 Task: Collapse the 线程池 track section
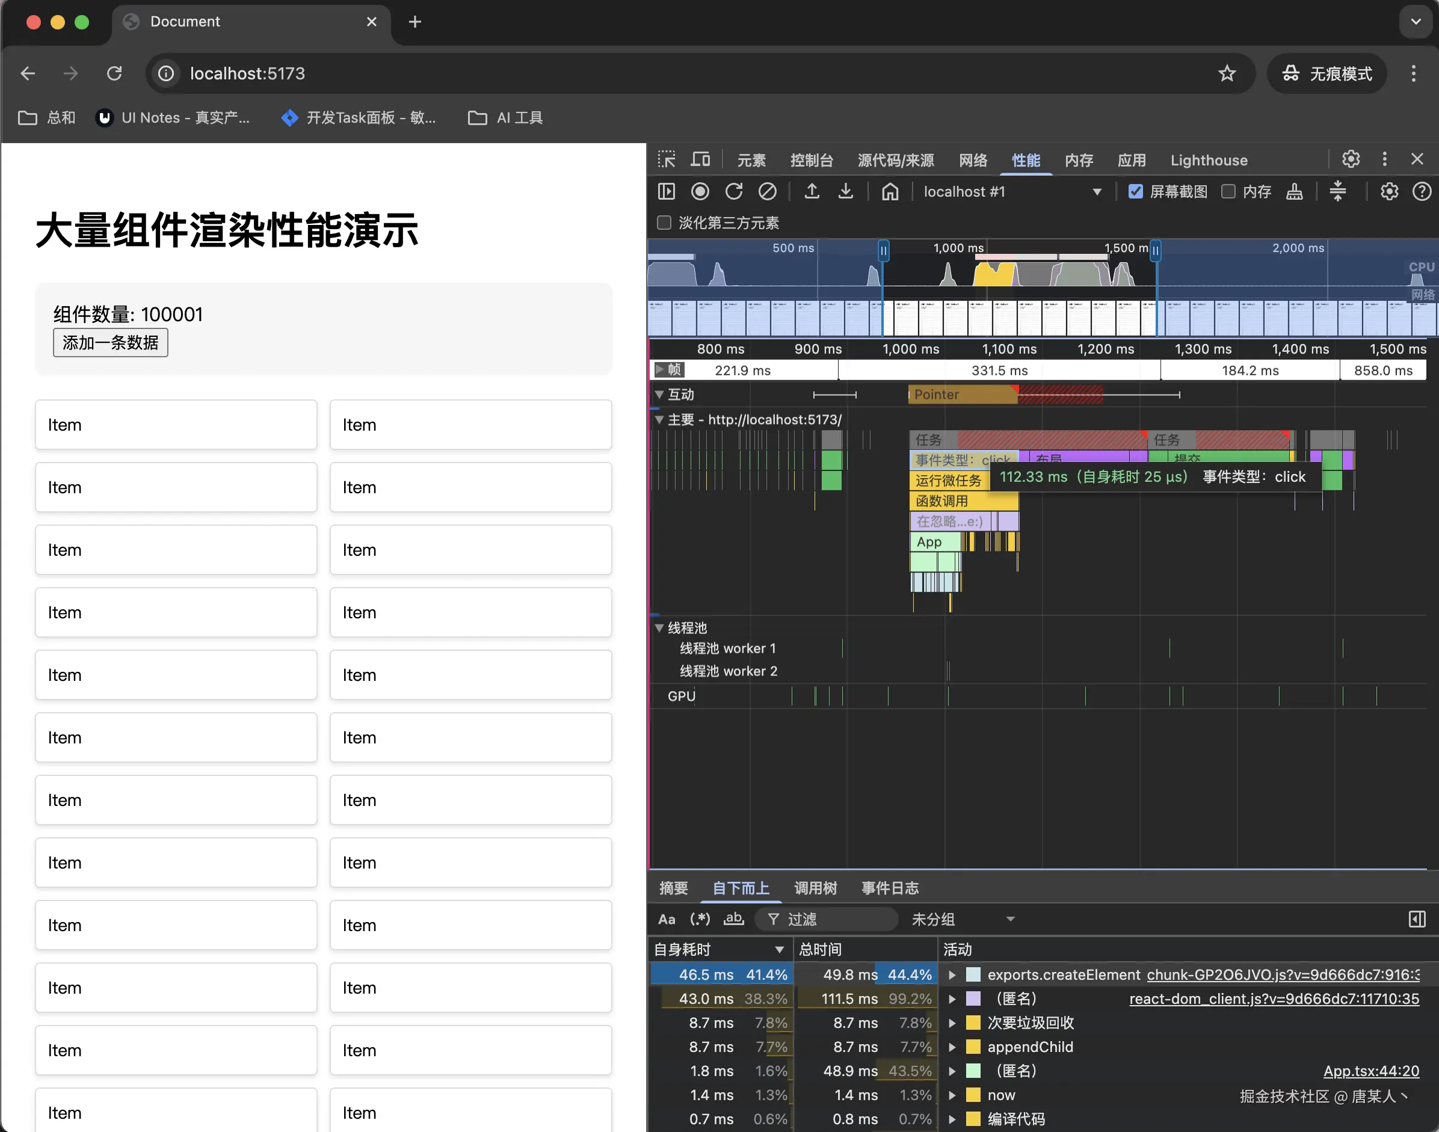659,627
